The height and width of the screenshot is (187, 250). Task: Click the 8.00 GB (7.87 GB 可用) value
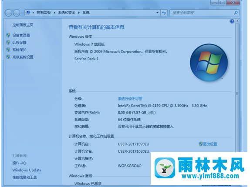point(137,113)
